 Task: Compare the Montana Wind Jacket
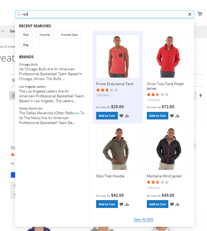click(x=177, y=204)
